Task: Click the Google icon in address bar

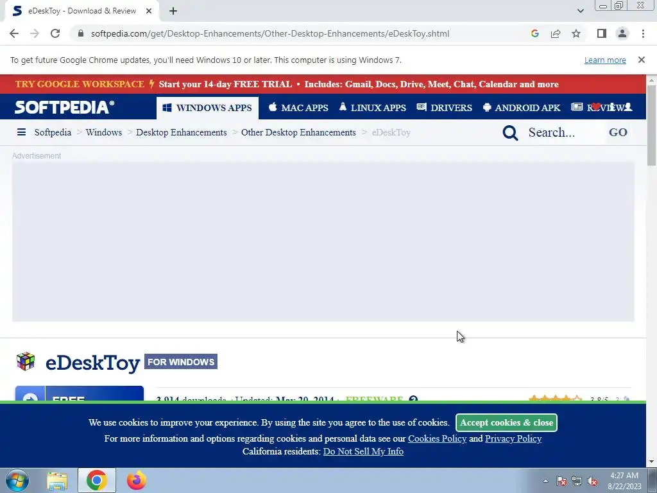Action: pyautogui.click(x=534, y=33)
